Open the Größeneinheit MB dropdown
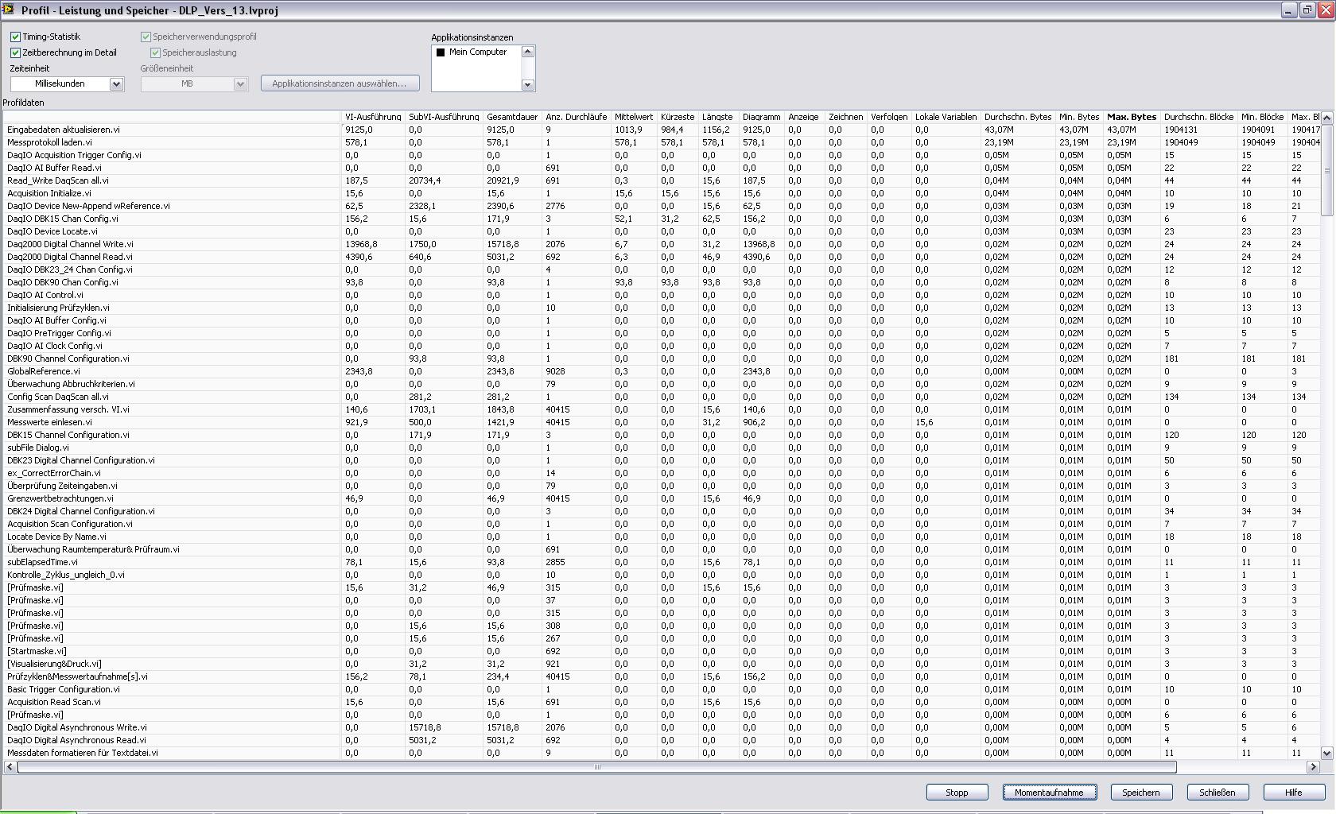This screenshot has width=1336, height=814. tap(240, 83)
